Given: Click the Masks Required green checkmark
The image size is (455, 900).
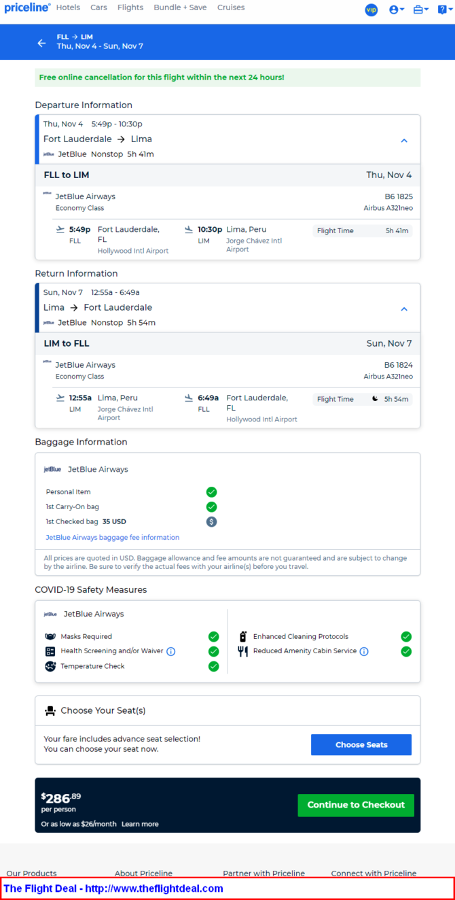Looking at the screenshot, I should [x=213, y=637].
